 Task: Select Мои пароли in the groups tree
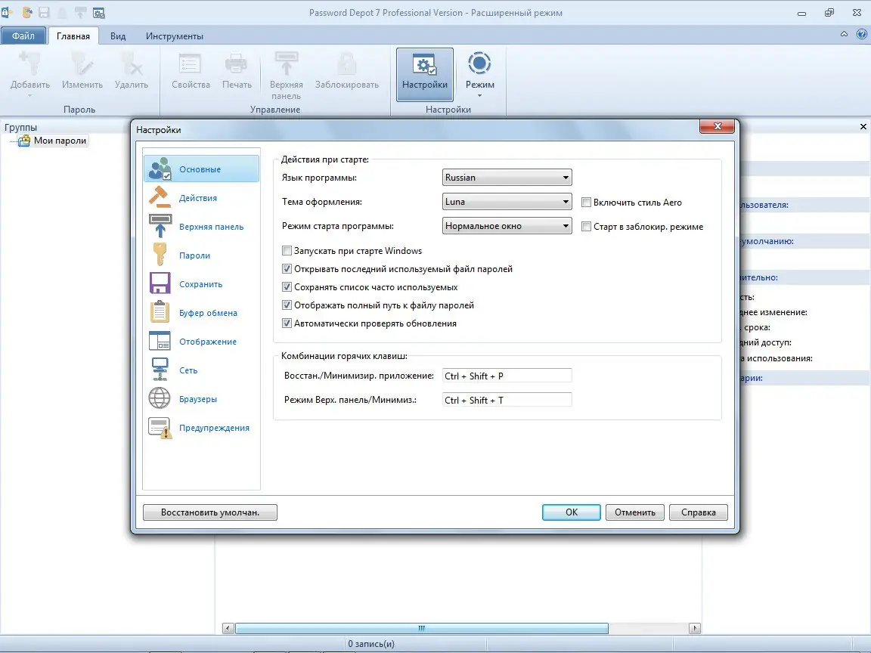click(60, 141)
